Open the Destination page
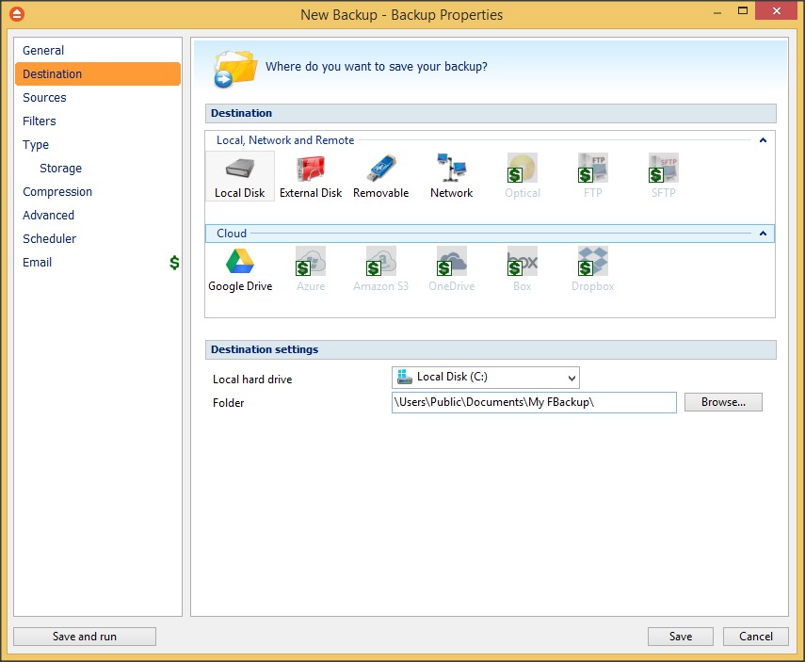Image resolution: width=805 pixels, height=662 pixels. [x=98, y=74]
